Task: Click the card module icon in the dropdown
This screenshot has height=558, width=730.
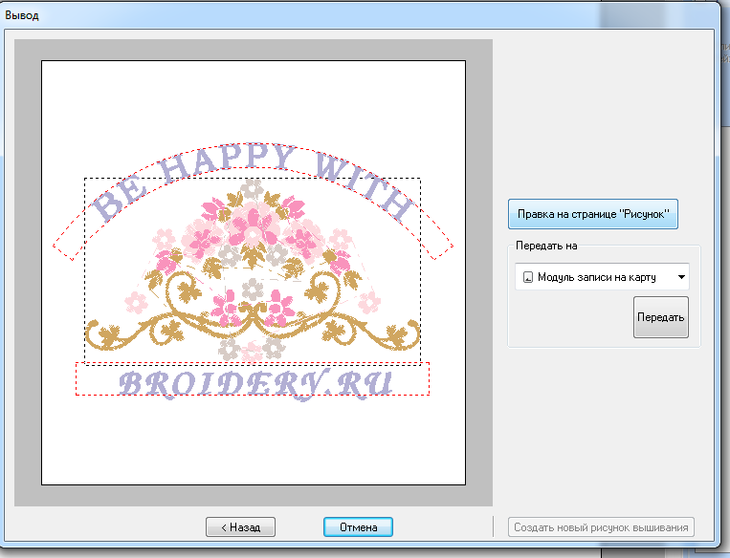Action: [527, 278]
